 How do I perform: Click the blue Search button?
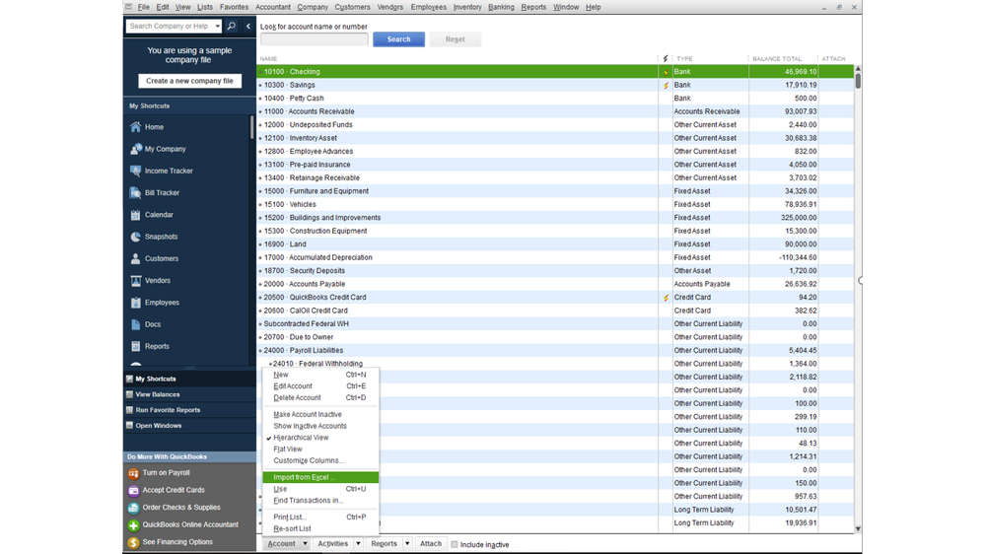click(x=398, y=39)
